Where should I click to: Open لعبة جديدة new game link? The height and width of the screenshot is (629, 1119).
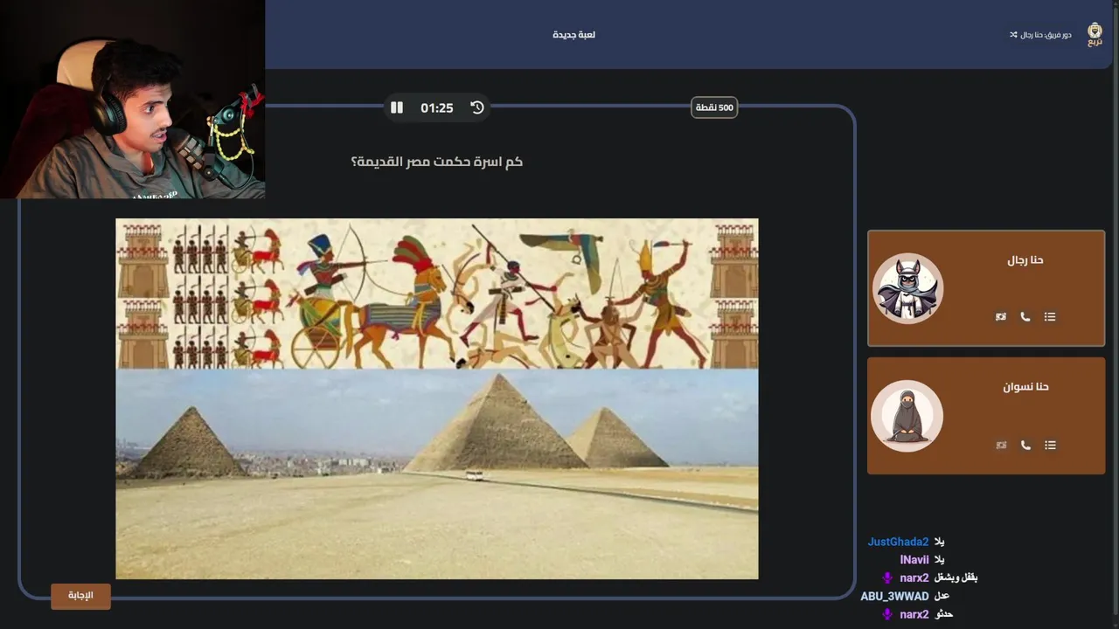click(x=574, y=35)
